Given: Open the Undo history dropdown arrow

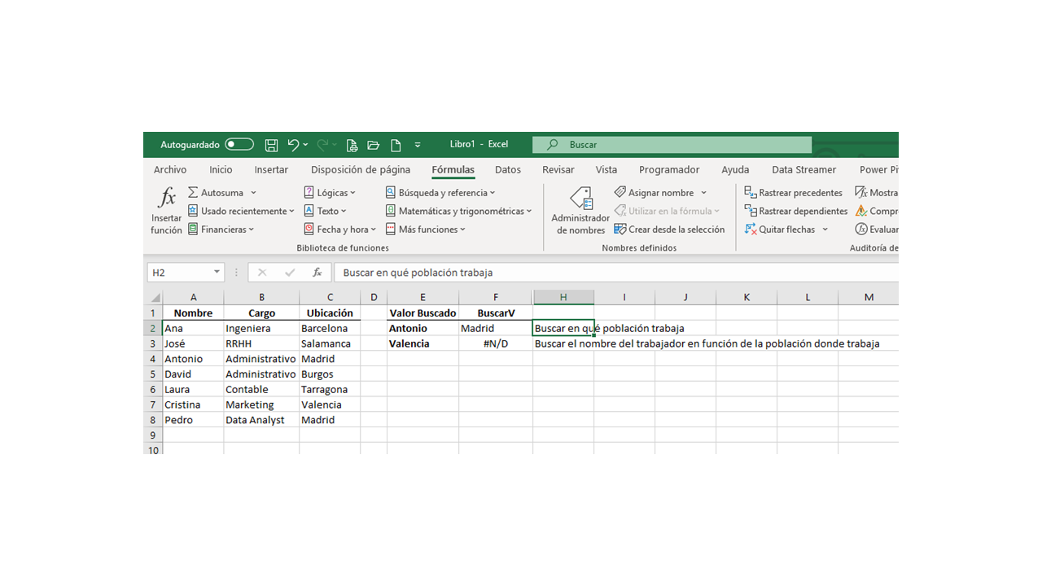Looking at the screenshot, I should tap(306, 145).
